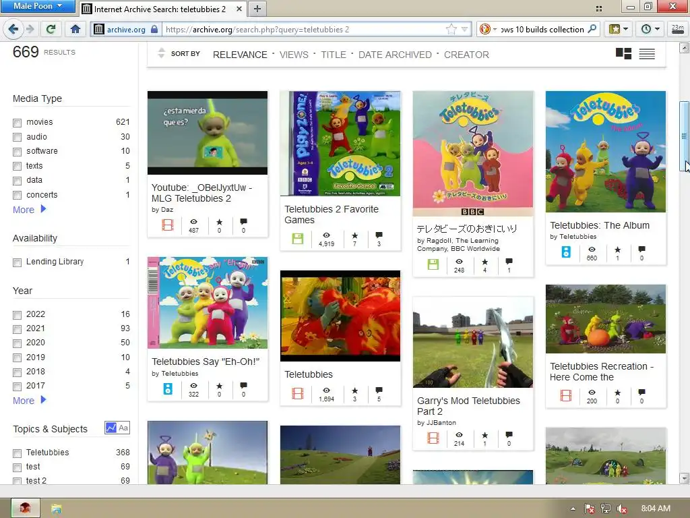The width and height of the screenshot is (690, 518).
Task: Open the Male Poon menu button
Action: 37,6
